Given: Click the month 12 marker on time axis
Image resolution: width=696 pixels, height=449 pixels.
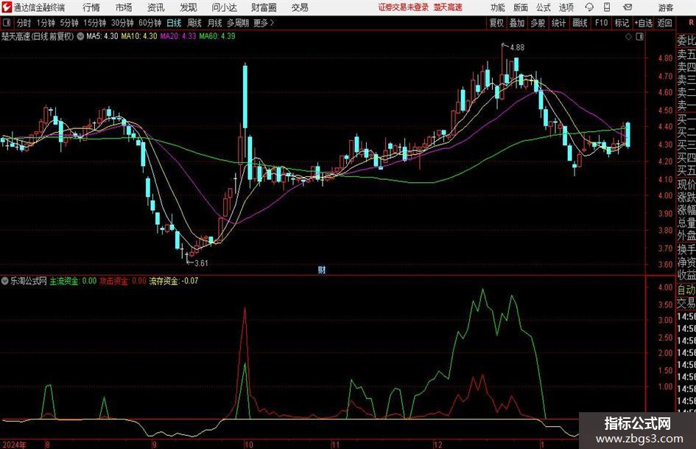Looking at the screenshot, I should [438, 445].
